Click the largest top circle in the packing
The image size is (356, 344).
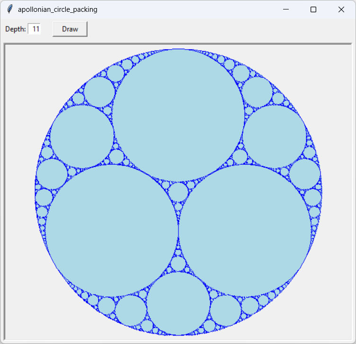pos(178,115)
